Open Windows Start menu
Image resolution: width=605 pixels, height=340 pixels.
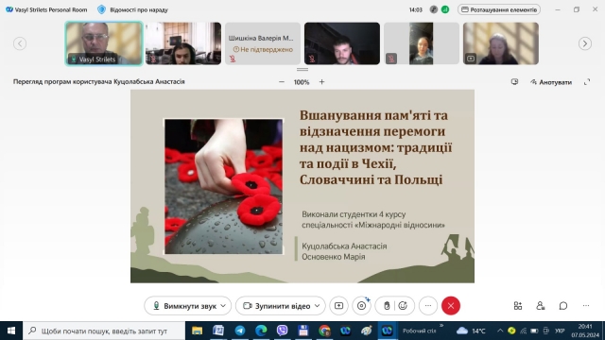[11, 331]
